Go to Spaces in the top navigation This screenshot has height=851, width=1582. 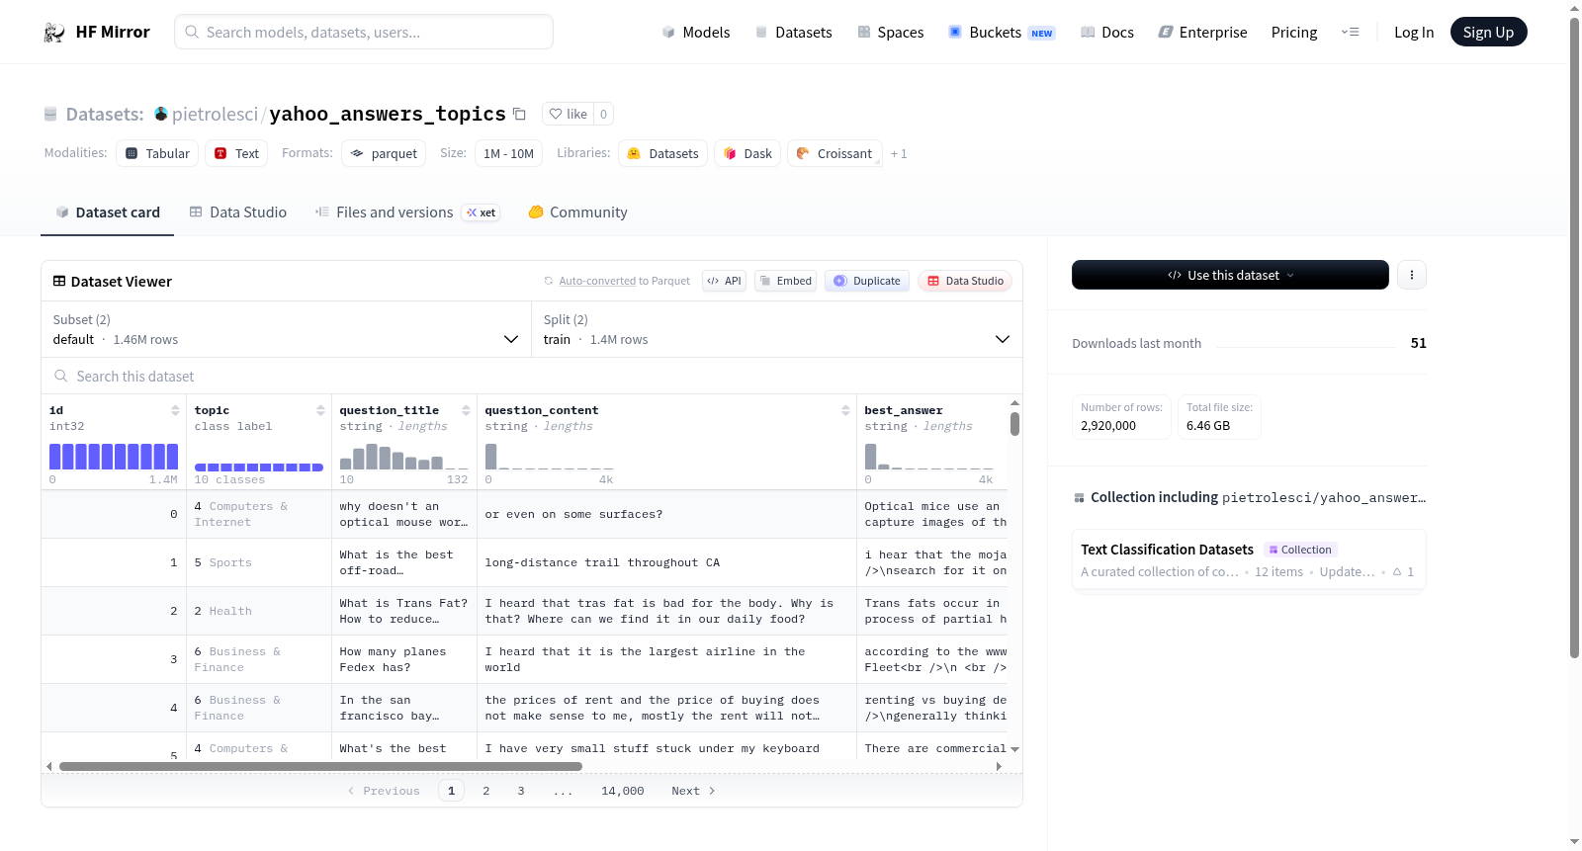coord(890,33)
